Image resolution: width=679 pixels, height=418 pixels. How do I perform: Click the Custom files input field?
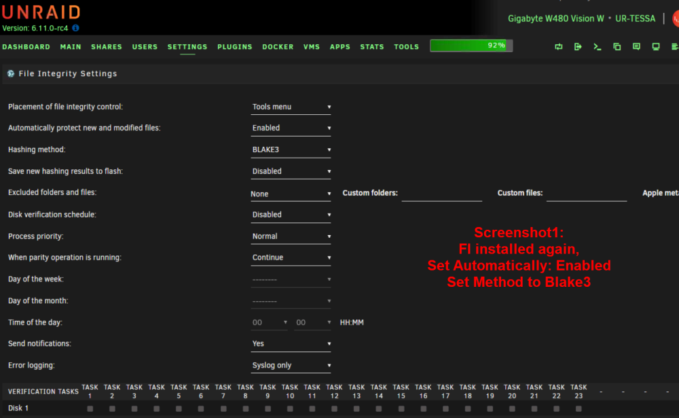[x=587, y=194]
